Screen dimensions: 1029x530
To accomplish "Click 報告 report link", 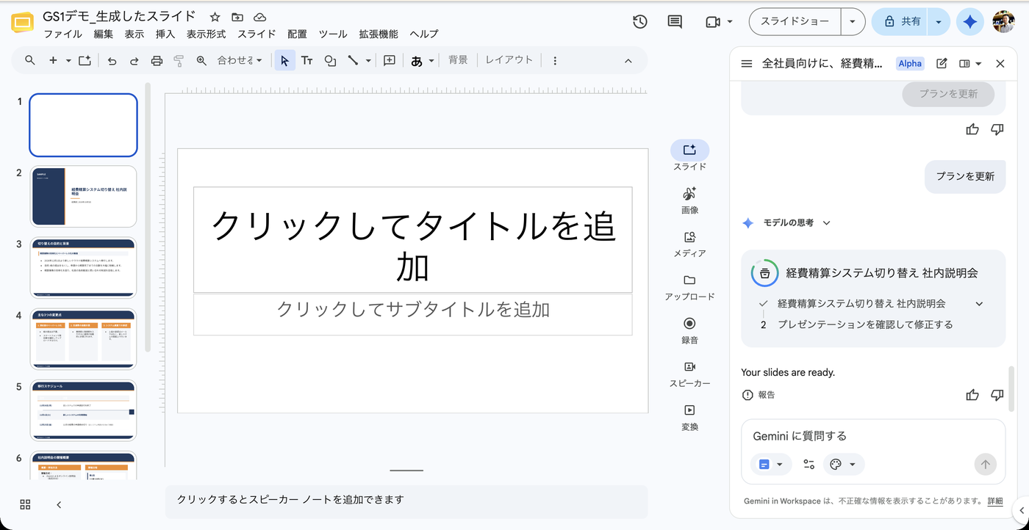I will (759, 395).
